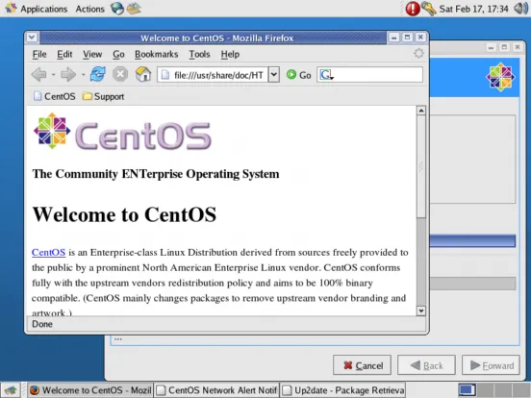Click the keys authentication icon in the panel
Screen dimensions: 531x398
[429, 9]
